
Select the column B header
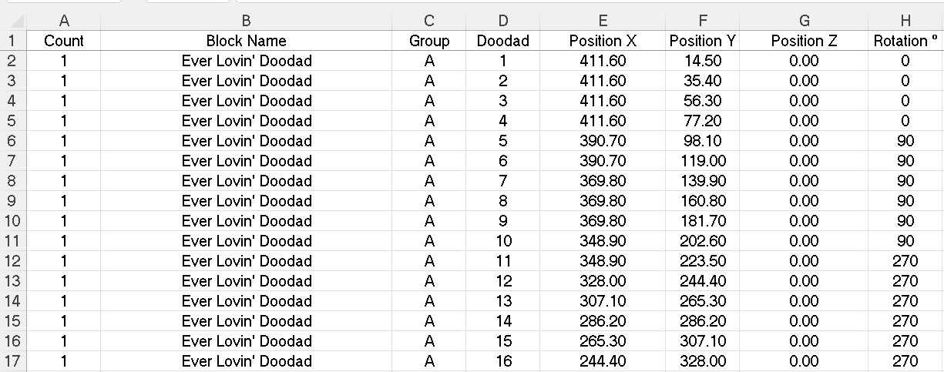(246, 21)
